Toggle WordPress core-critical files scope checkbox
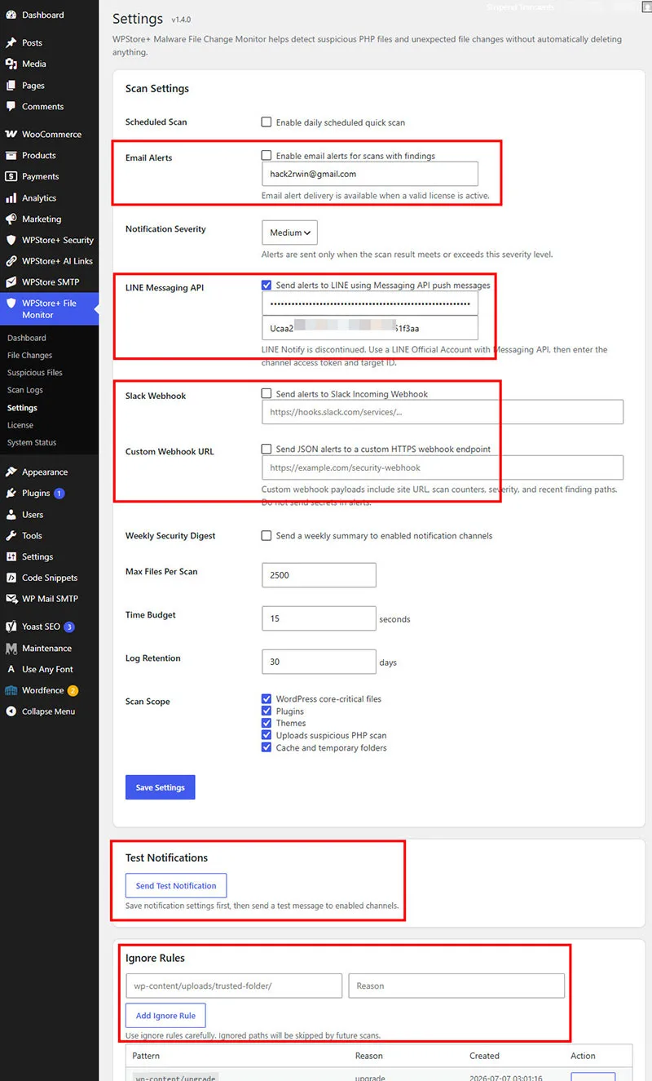 [267, 699]
